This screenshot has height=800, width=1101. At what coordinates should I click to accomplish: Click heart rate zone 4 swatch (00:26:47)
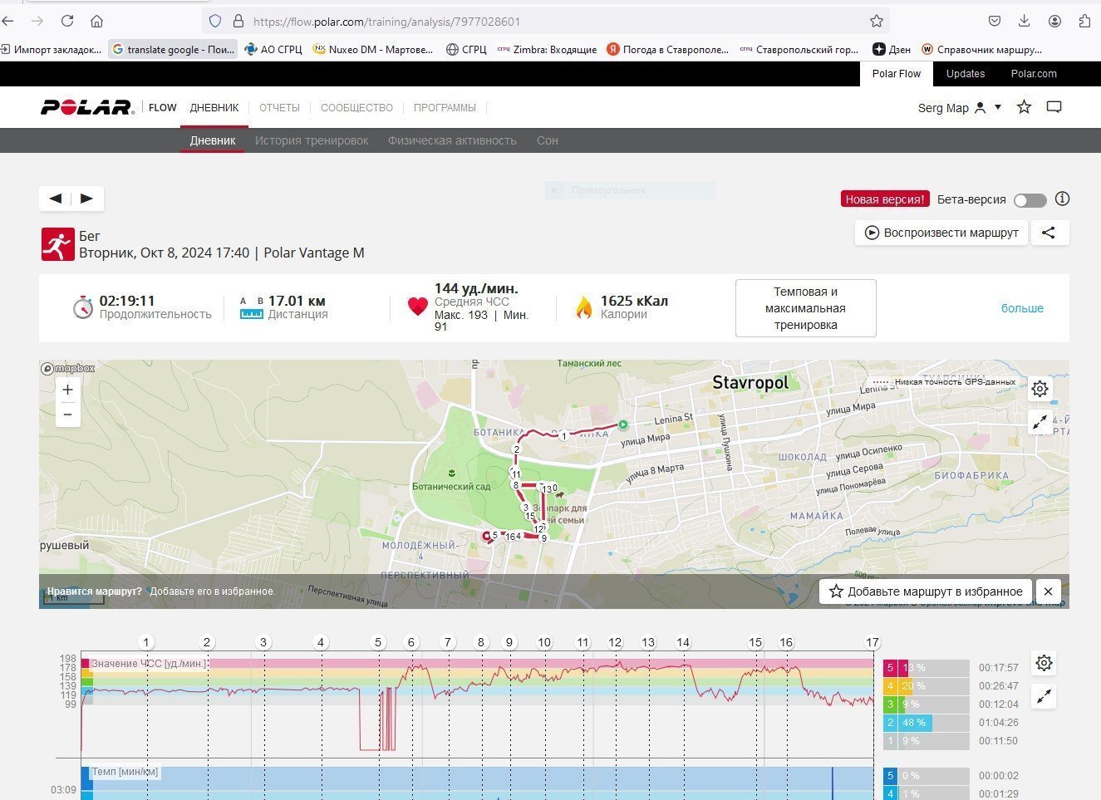point(891,686)
